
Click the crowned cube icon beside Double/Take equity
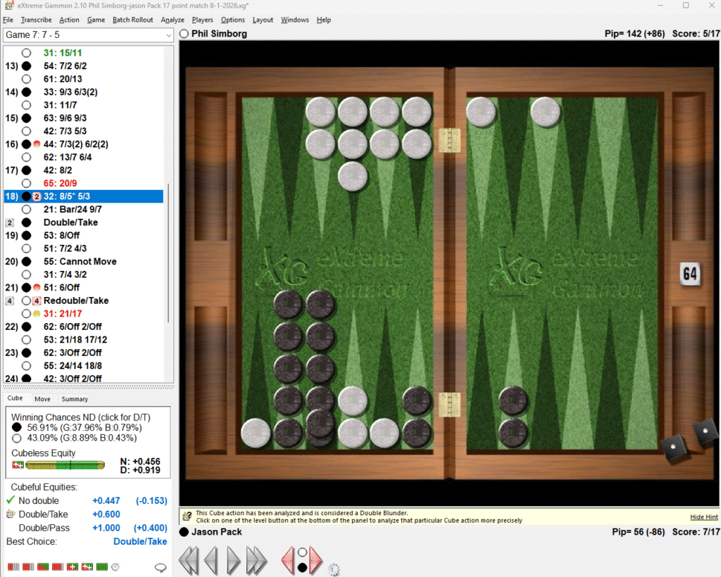point(11,514)
